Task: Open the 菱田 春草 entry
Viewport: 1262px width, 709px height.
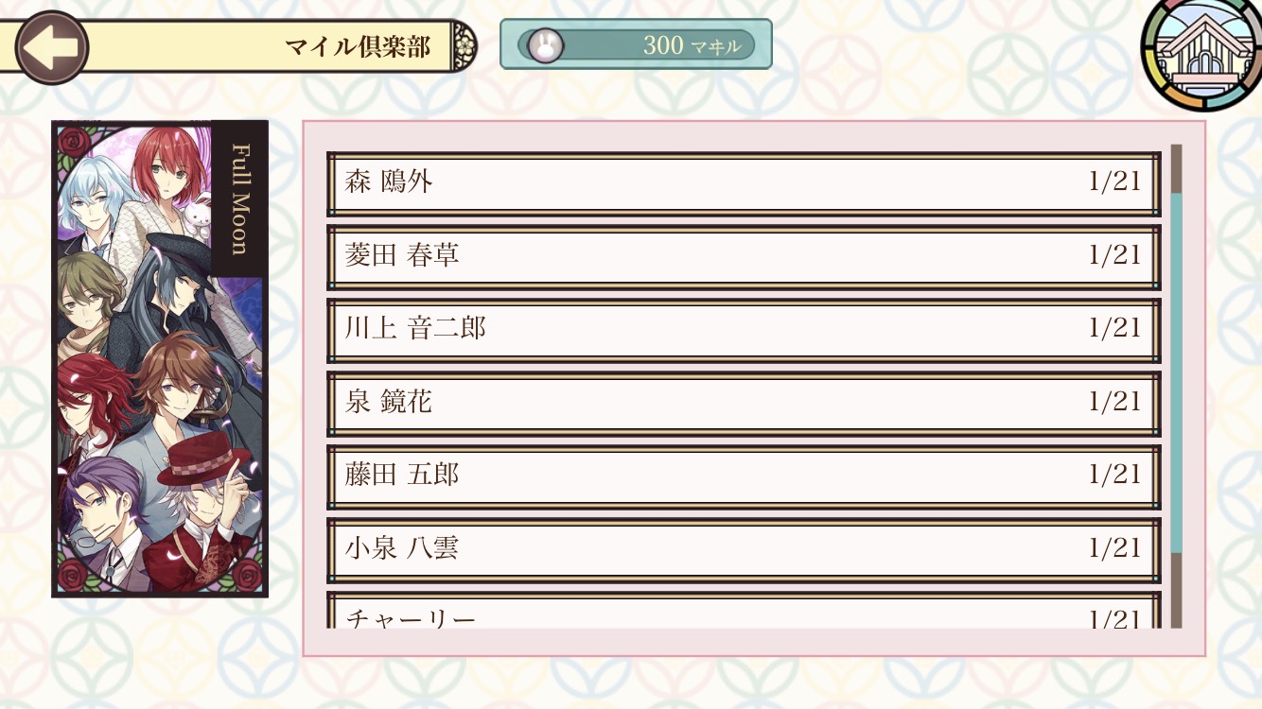Action: [x=743, y=256]
